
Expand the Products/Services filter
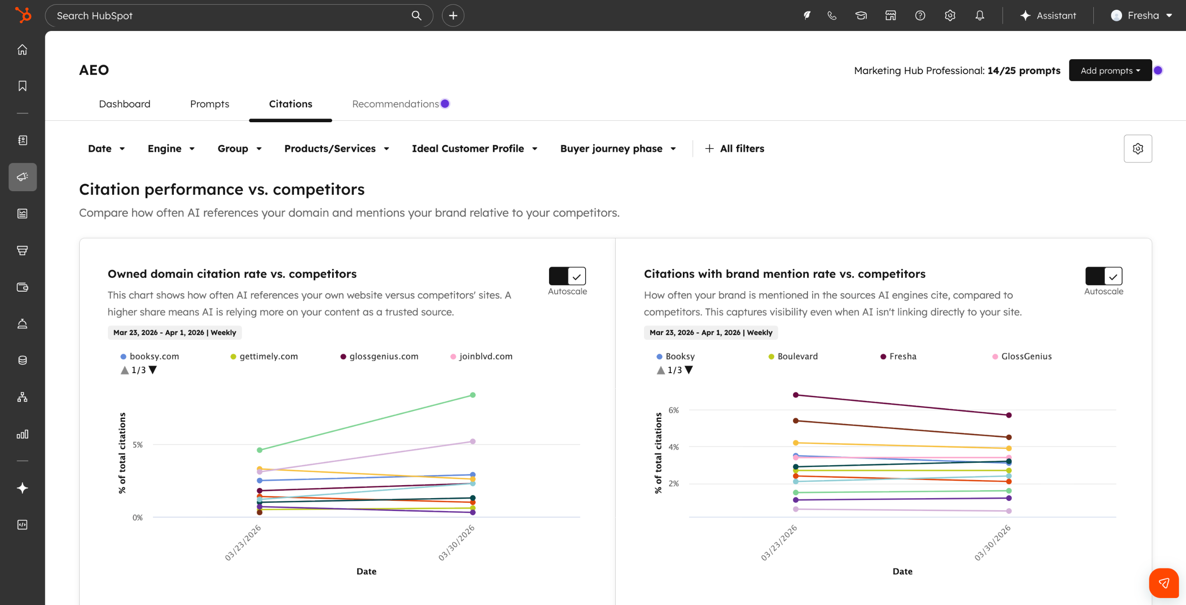(337, 149)
